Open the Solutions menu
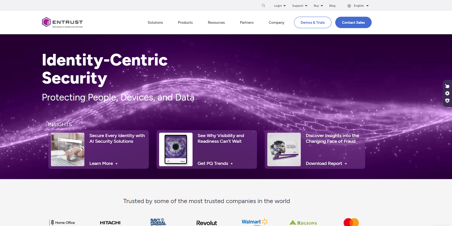This screenshot has height=226, width=452. pos(155,23)
